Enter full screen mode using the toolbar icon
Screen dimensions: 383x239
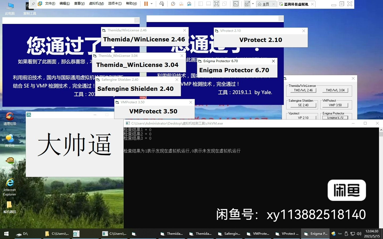217,4
